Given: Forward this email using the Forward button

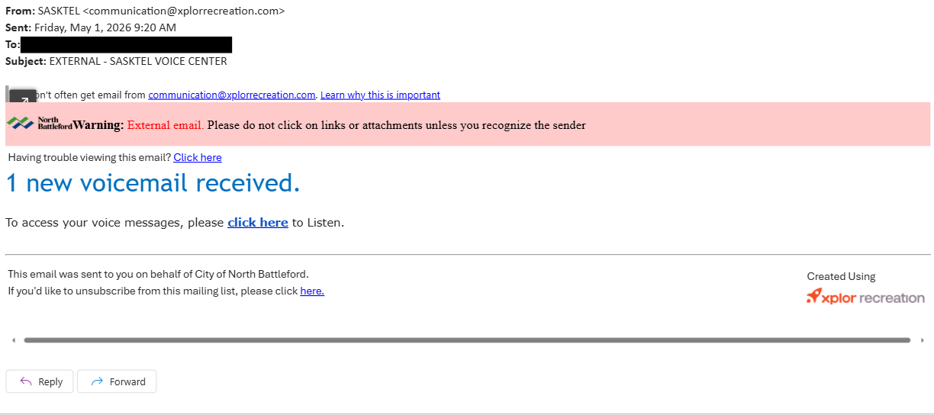Looking at the screenshot, I should point(117,381).
